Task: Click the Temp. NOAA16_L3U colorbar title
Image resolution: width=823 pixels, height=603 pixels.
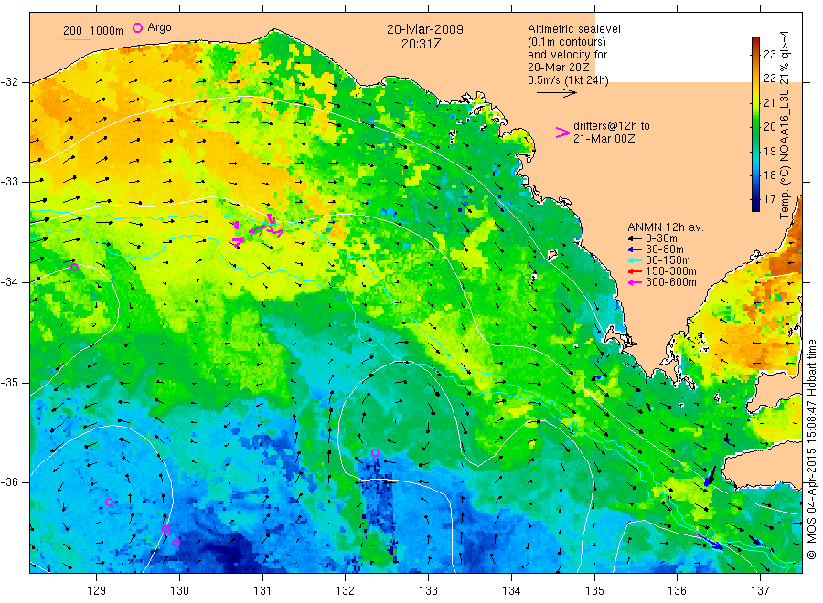Action: pyautogui.click(x=785, y=124)
